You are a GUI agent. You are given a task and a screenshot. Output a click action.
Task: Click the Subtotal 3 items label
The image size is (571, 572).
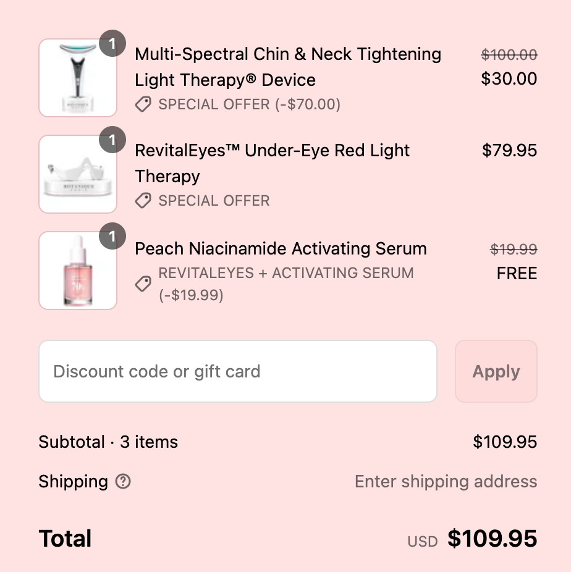tap(108, 442)
